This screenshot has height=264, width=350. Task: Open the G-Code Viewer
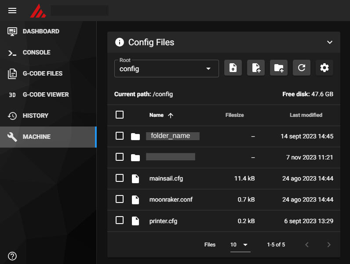coord(48,94)
